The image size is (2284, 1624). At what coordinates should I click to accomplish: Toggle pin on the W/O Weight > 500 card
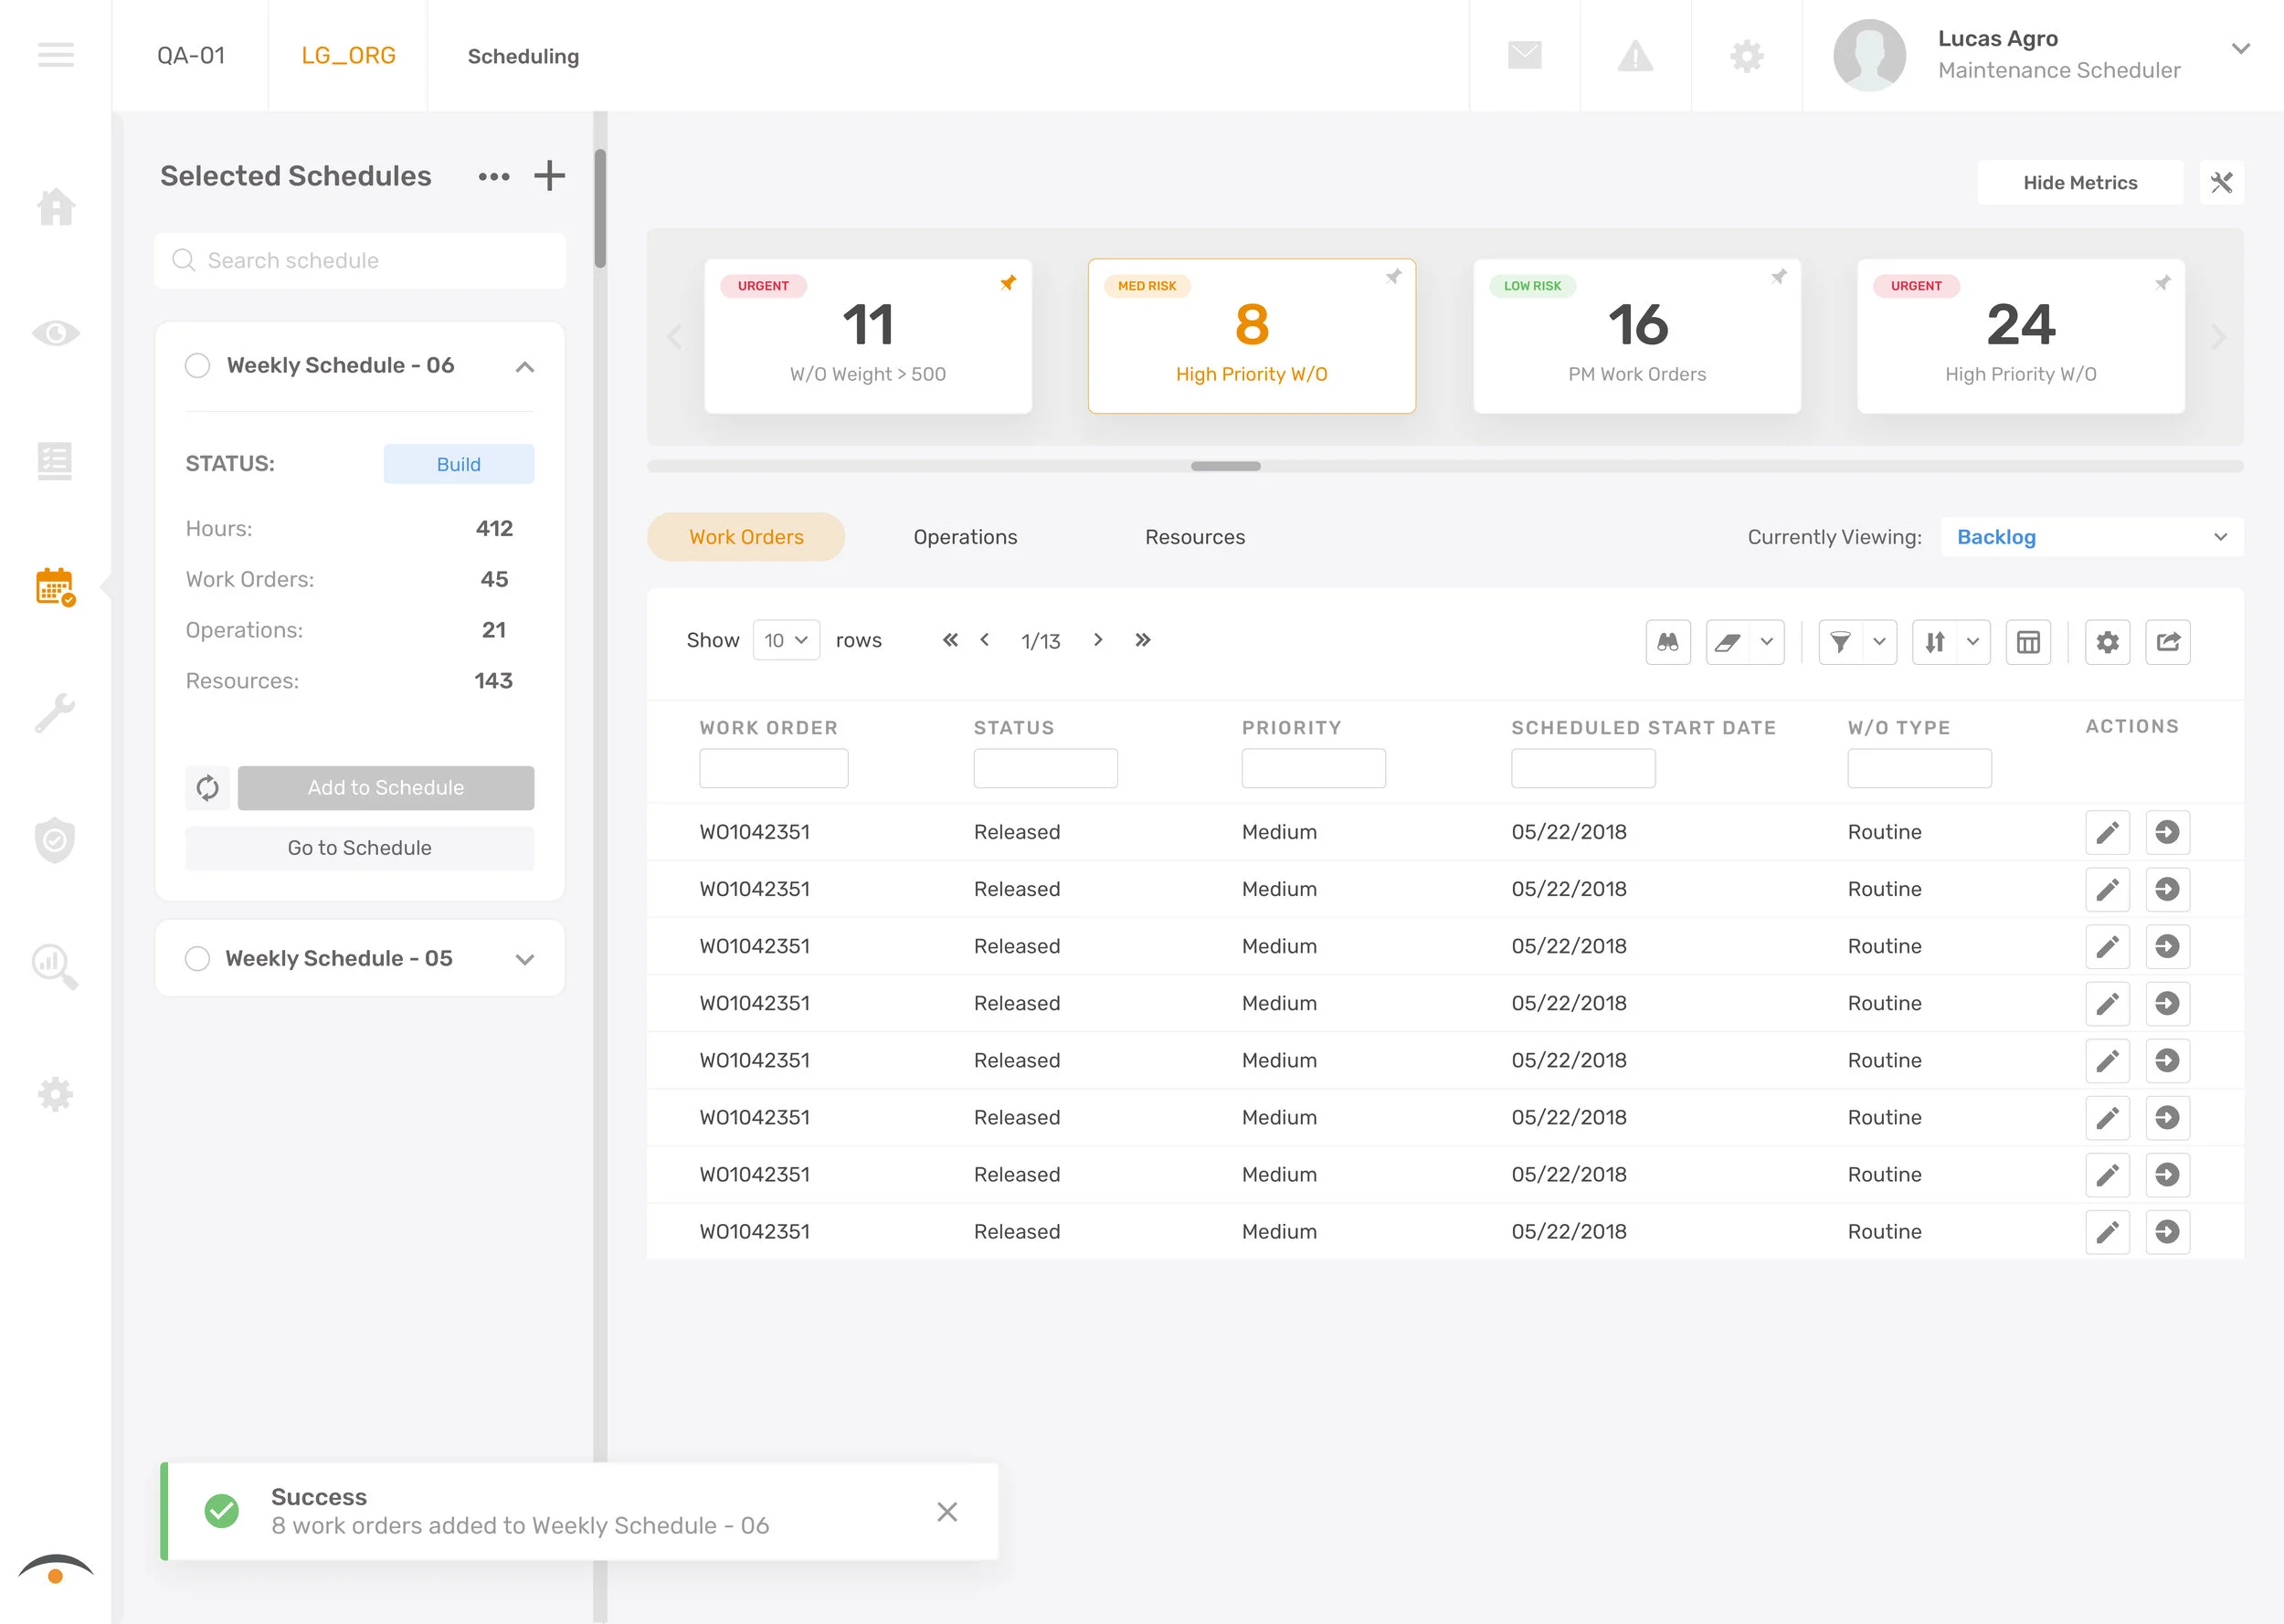(x=1008, y=283)
